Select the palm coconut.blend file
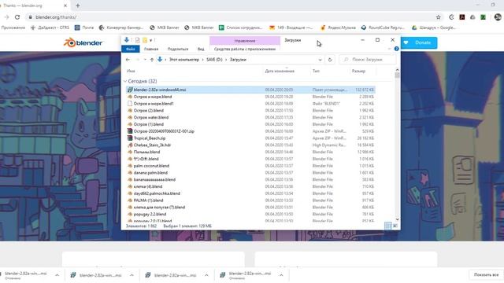Image resolution: width=504 pixels, height=283 pixels. (250, 166)
